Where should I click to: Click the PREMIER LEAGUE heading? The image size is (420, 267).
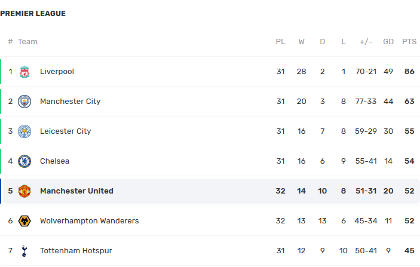pyautogui.click(x=33, y=14)
